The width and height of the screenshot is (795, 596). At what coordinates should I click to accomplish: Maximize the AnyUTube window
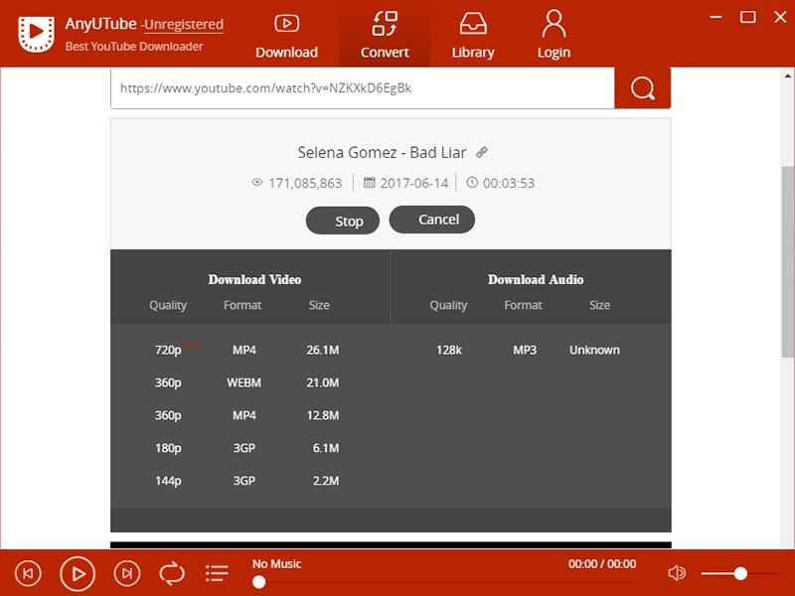coord(748,17)
